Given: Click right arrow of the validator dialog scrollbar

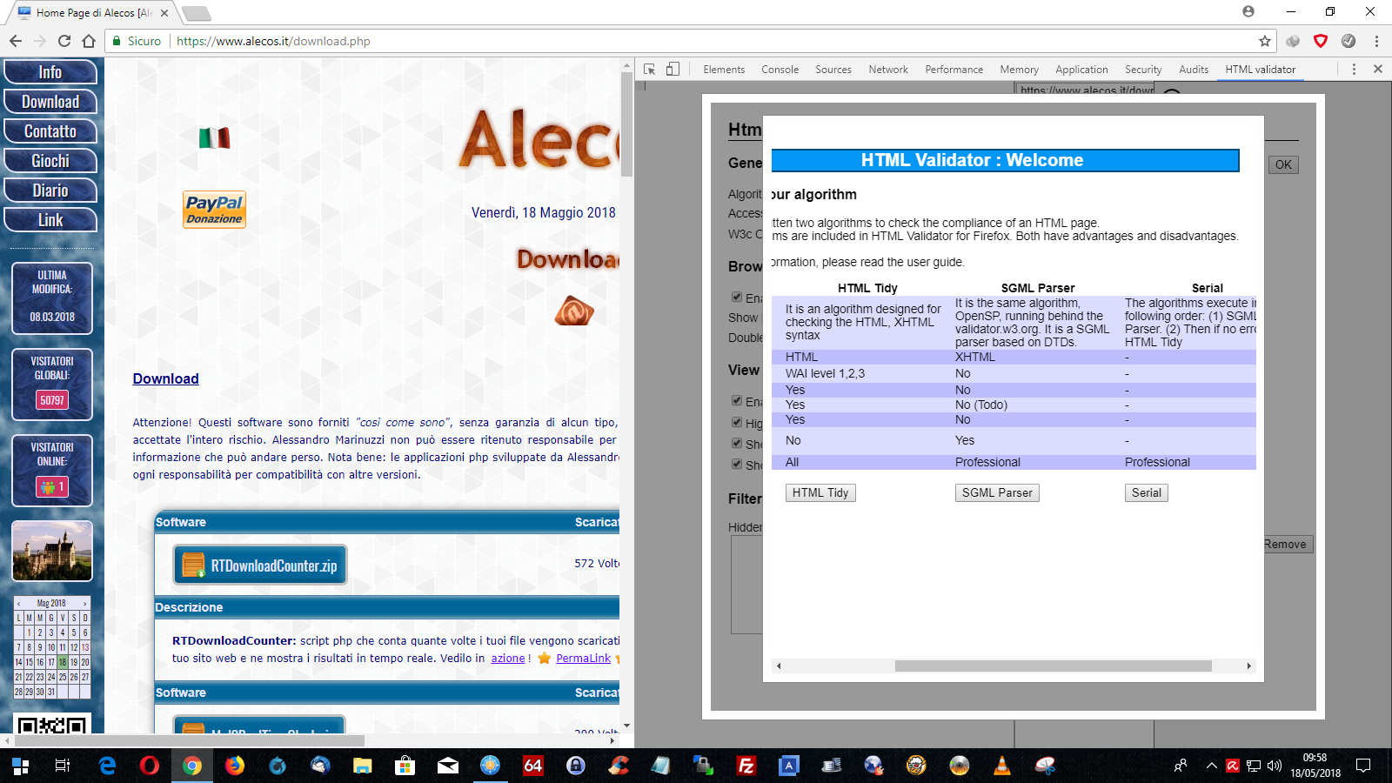Looking at the screenshot, I should [x=1249, y=666].
